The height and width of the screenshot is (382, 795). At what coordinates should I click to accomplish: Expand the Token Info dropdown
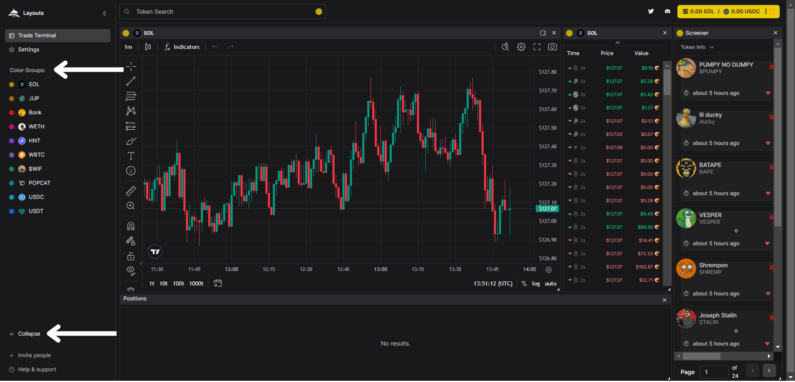pyautogui.click(x=697, y=47)
